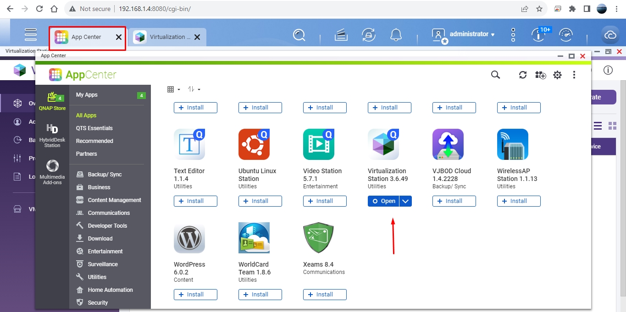The image size is (626, 312).
Task: Open App Center settings gear
Action: pos(557,75)
